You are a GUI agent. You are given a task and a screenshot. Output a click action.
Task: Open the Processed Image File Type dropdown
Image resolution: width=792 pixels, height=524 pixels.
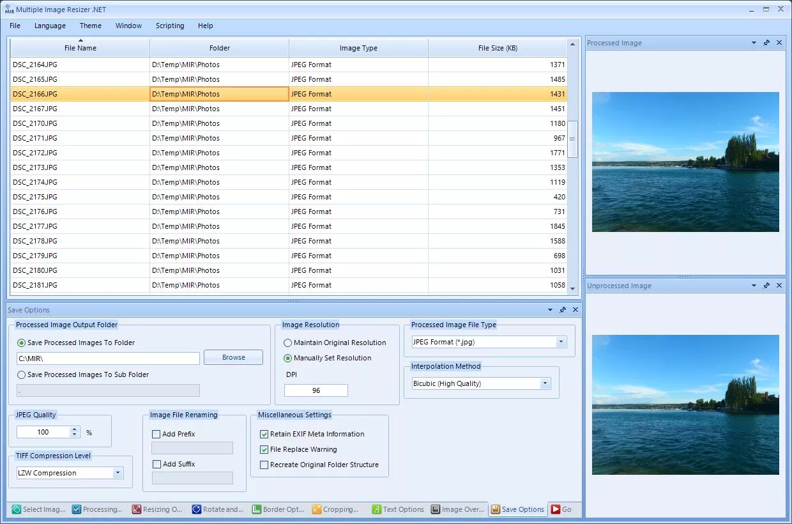[561, 342]
